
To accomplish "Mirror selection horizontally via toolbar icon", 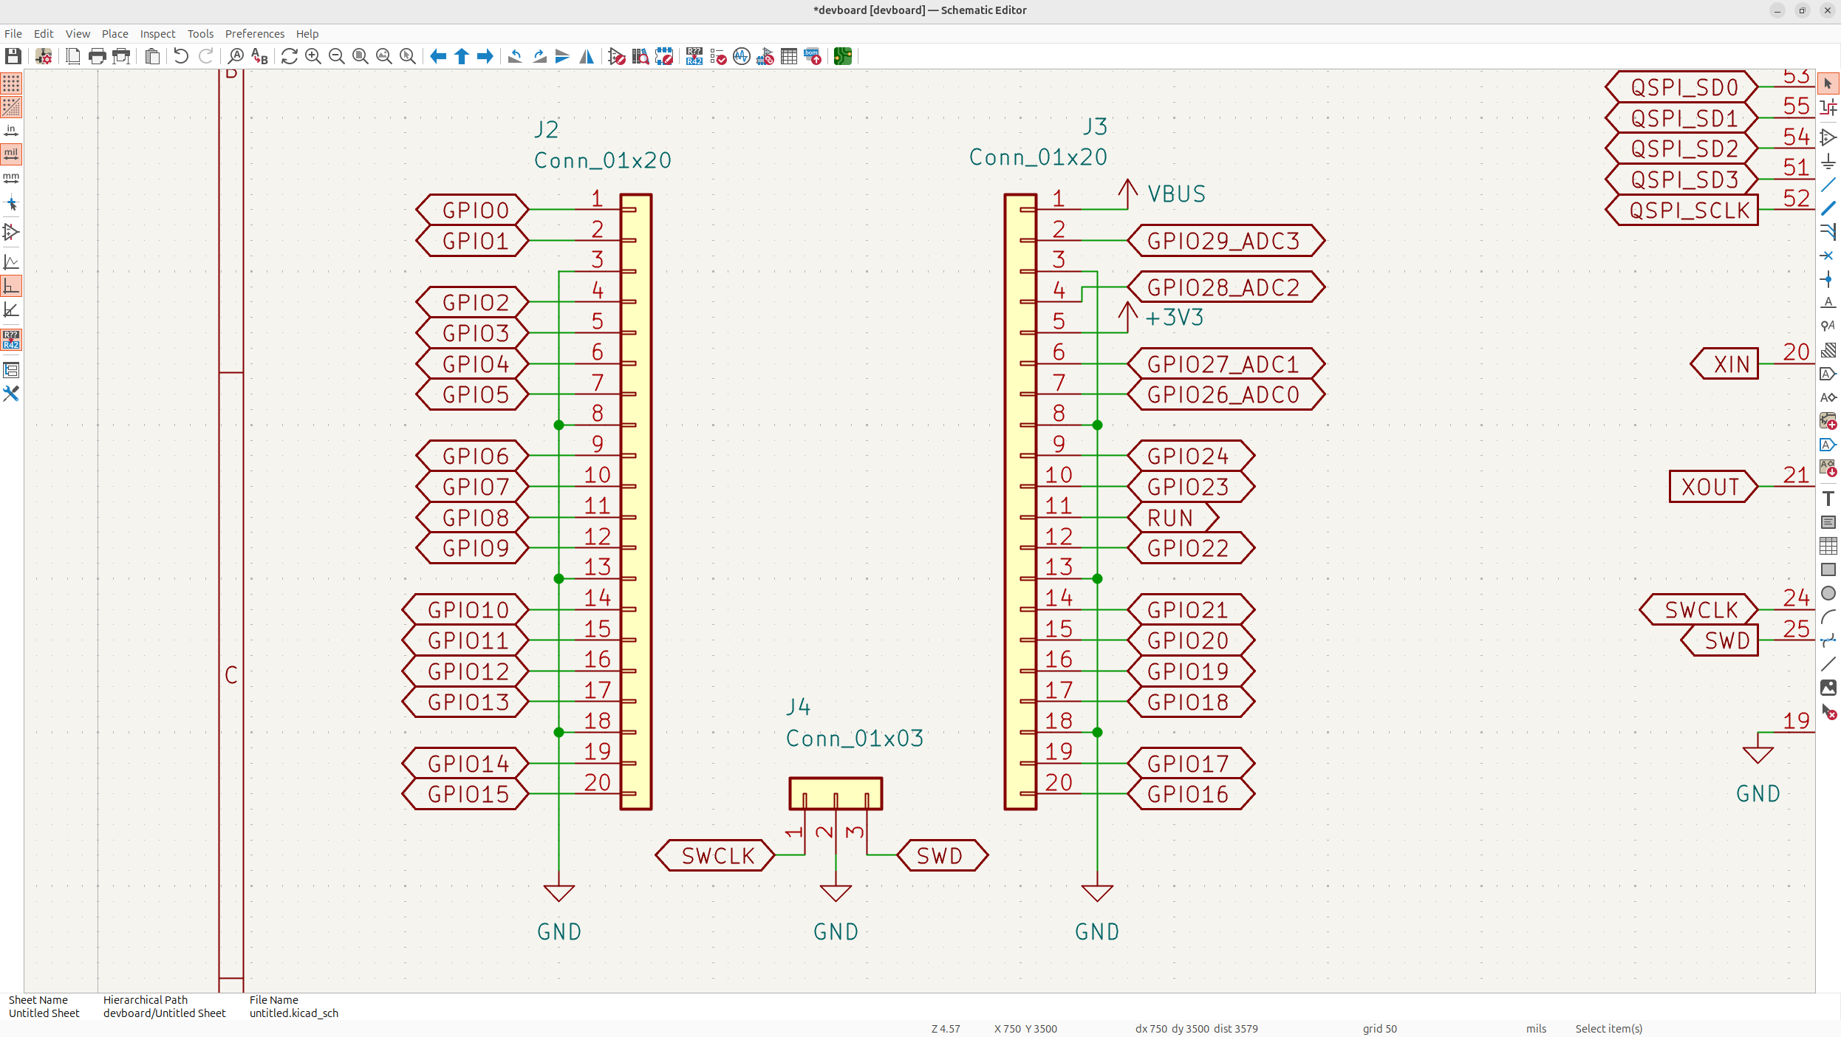I will [x=586, y=56].
